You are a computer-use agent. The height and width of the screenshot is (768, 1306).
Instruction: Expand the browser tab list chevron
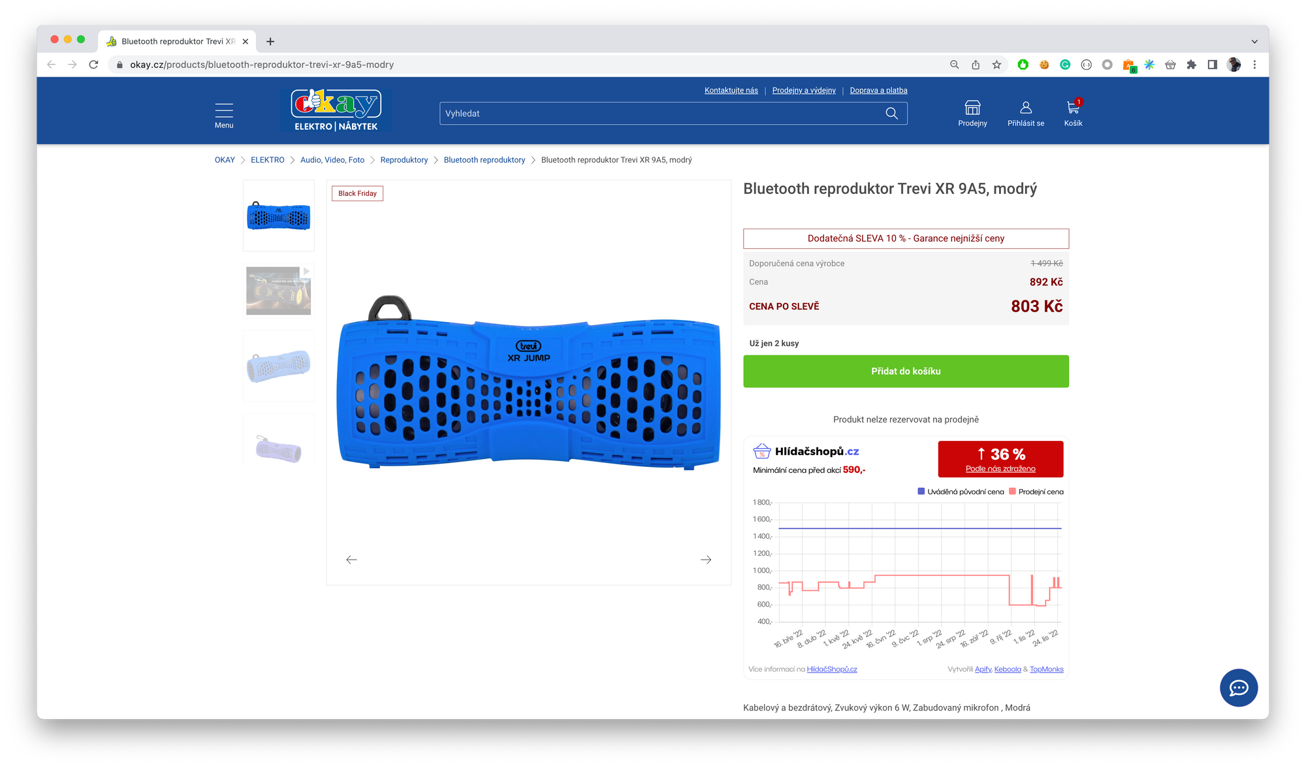click(x=1254, y=41)
